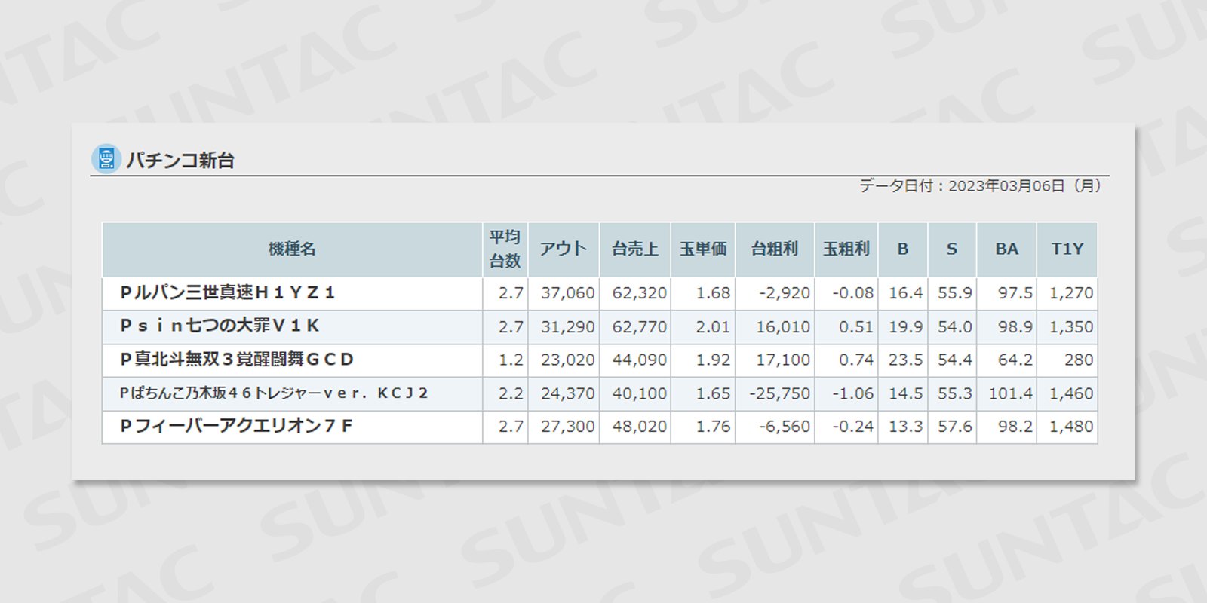Click アウト value 27,300
This screenshot has width=1207, height=603.
point(568,427)
